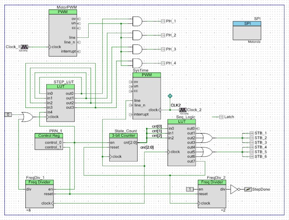Select the STEP_LUT component header
This screenshot has width=289, height=220.
pyautogui.click(x=61, y=86)
